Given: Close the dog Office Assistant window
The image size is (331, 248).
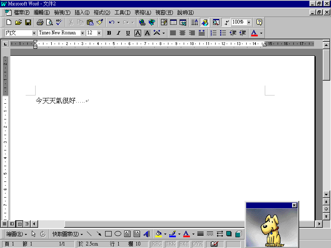Looking at the screenshot, I should (x=294, y=205).
